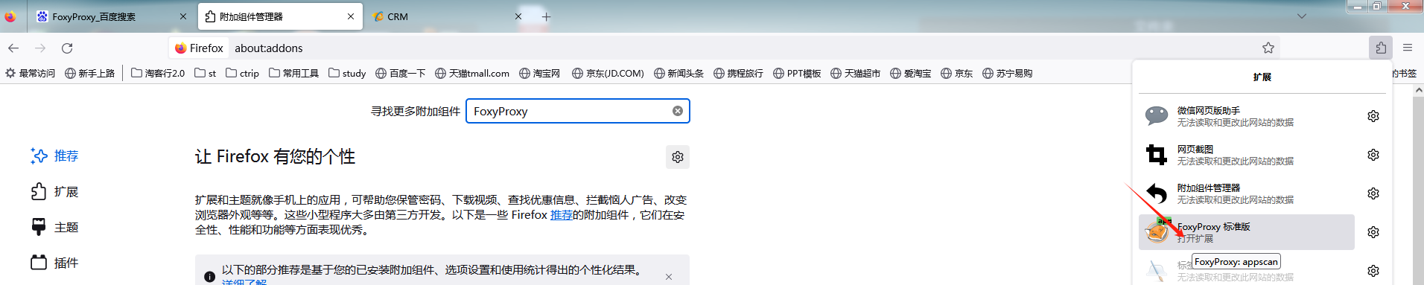
Task: Clear the add-on search field
Action: [x=678, y=111]
